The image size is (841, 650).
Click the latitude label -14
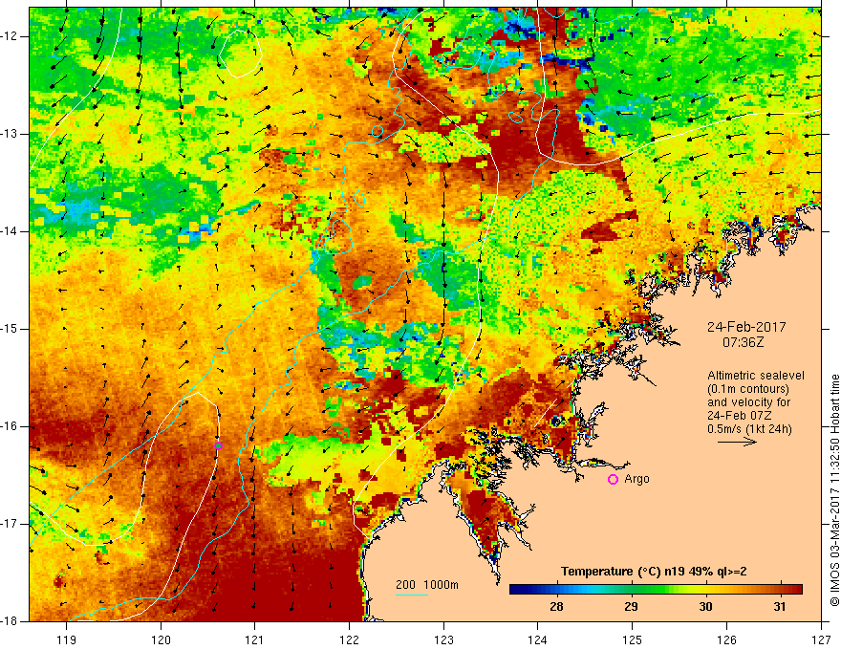(10, 231)
